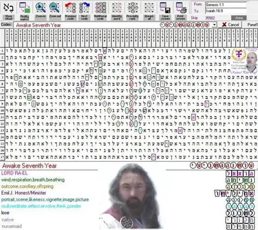Click the Unmark all icon
The image size is (258, 230).
coord(149,8)
